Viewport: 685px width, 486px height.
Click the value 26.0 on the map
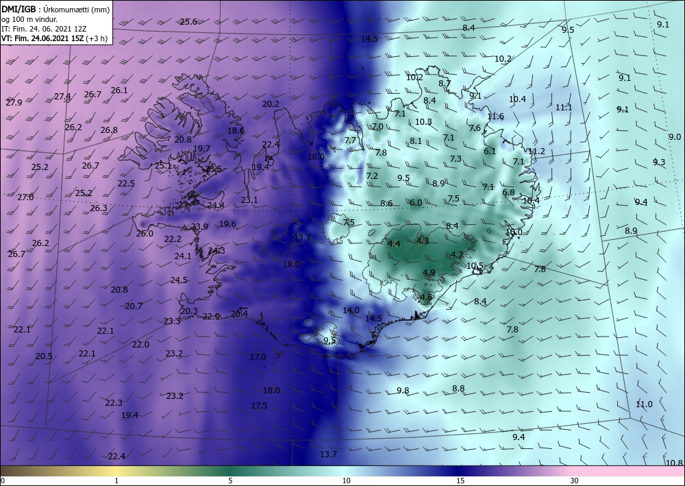[145, 233]
